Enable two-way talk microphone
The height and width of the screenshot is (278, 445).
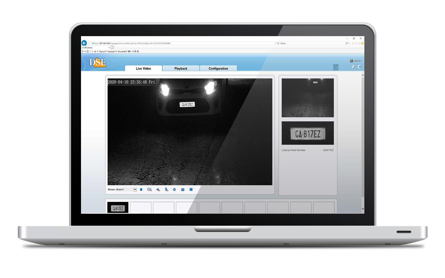point(166,189)
